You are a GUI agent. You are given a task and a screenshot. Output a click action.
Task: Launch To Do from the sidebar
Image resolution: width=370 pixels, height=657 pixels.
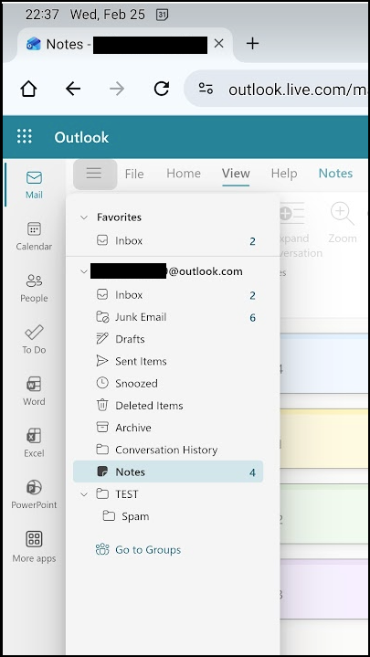click(x=34, y=339)
